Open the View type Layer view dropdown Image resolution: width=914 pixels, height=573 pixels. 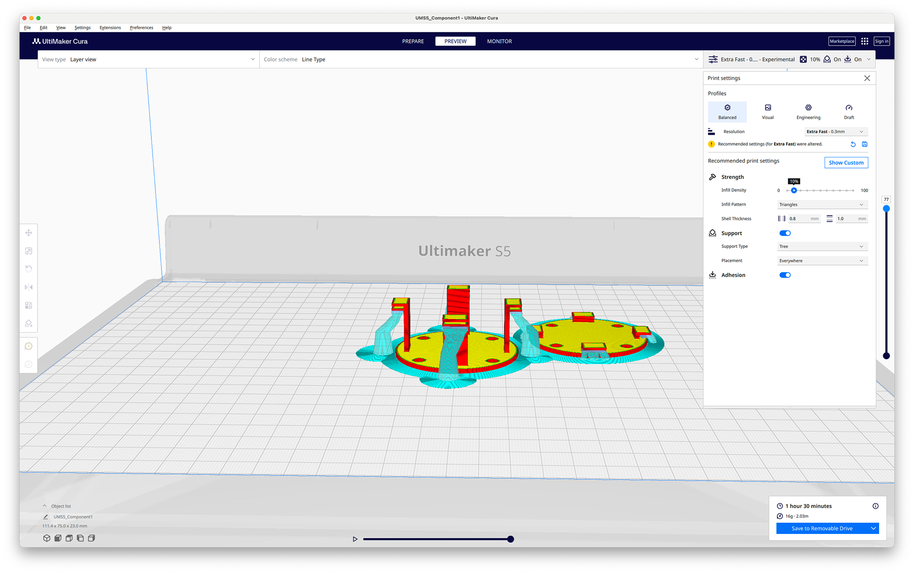pos(149,59)
